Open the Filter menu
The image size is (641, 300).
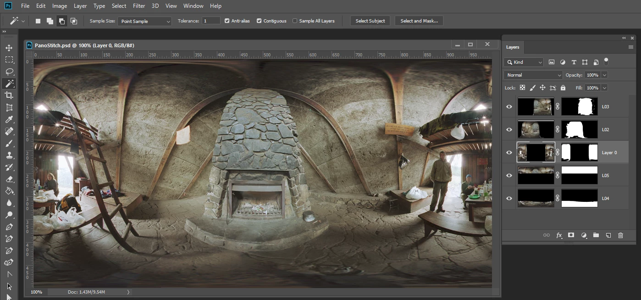point(139,6)
